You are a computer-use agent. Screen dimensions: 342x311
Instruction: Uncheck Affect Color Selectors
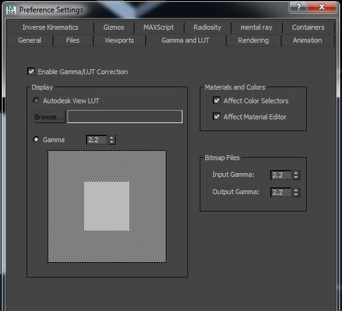[x=216, y=100]
